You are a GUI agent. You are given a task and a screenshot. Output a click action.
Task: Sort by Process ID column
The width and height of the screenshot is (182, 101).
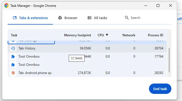click(x=156, y=35)
